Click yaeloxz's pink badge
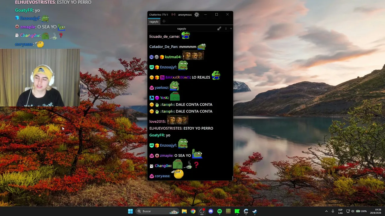 click(x=152, y=88)
